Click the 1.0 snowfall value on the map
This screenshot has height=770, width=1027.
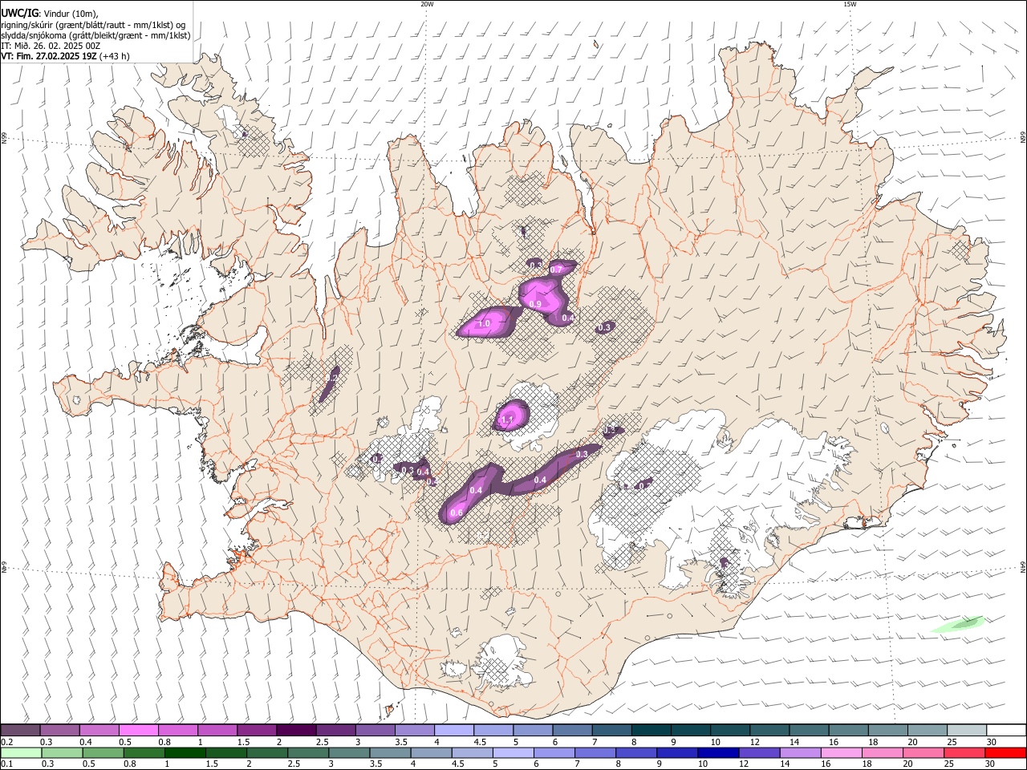484,324
